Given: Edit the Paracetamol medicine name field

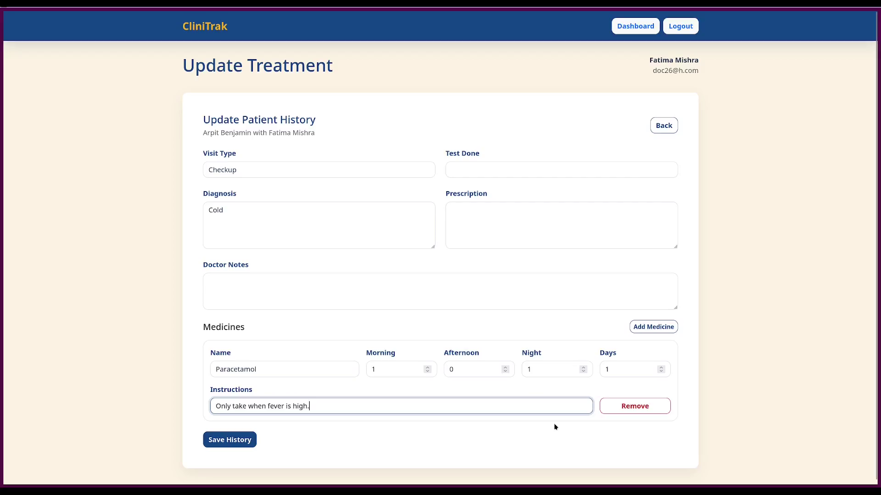Looking at the screenshot, I should [x=284, y=369].
